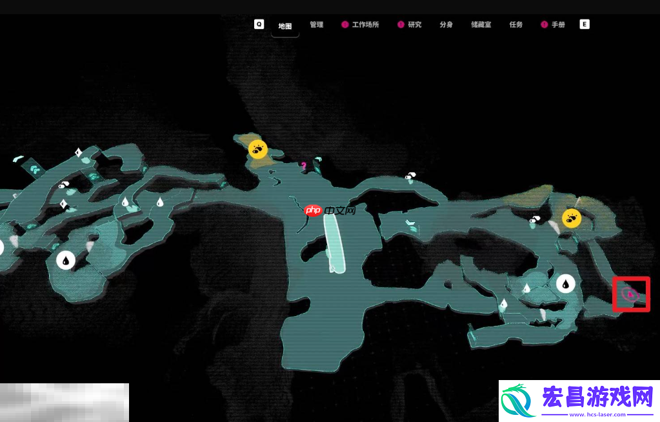Select the yellow resource icon on the map's right side

pos(572,218)
